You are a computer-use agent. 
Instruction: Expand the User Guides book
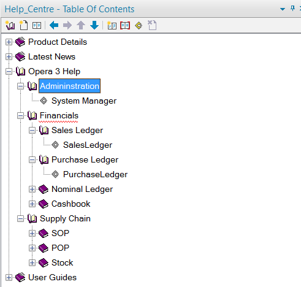tap(9, 277)
